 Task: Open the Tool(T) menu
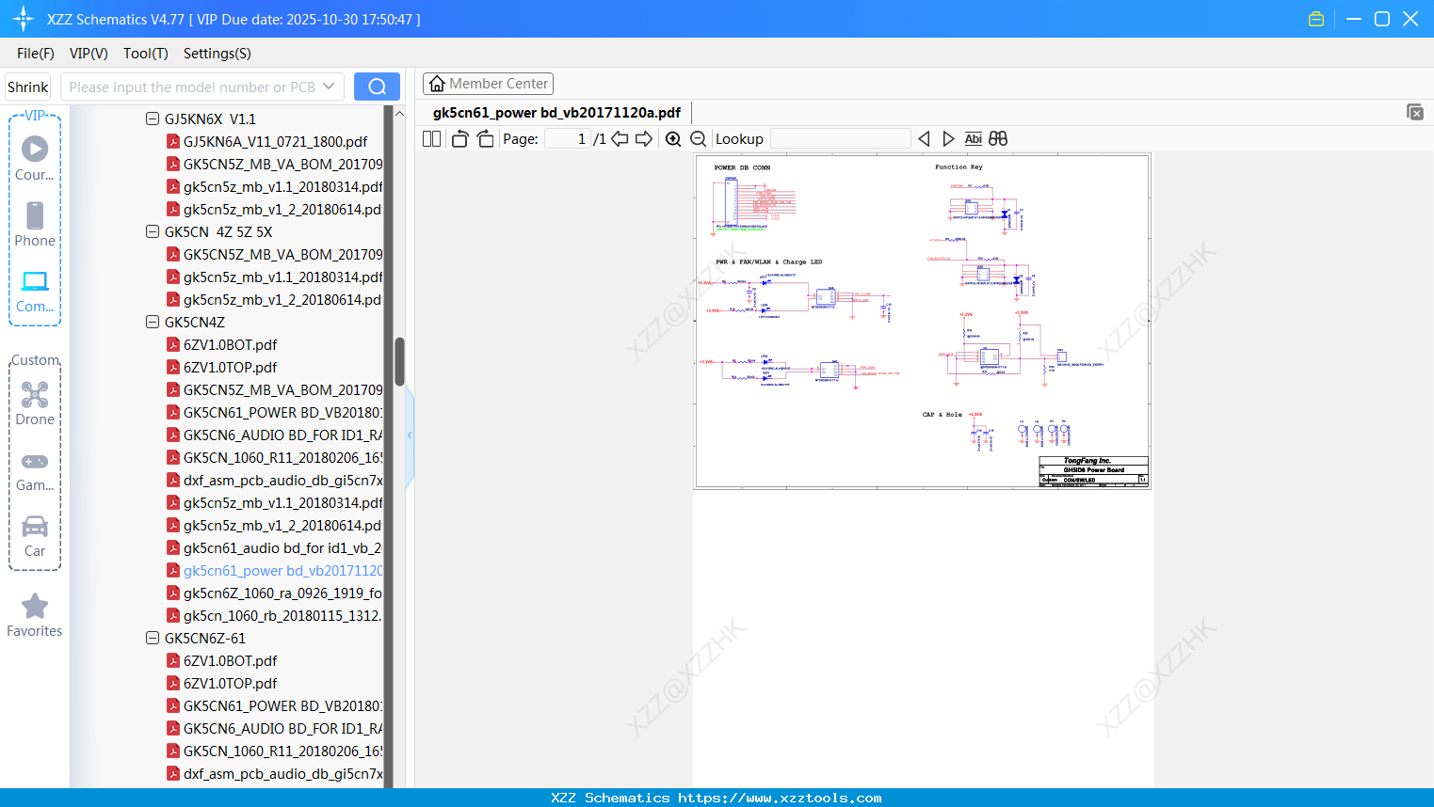146,54
